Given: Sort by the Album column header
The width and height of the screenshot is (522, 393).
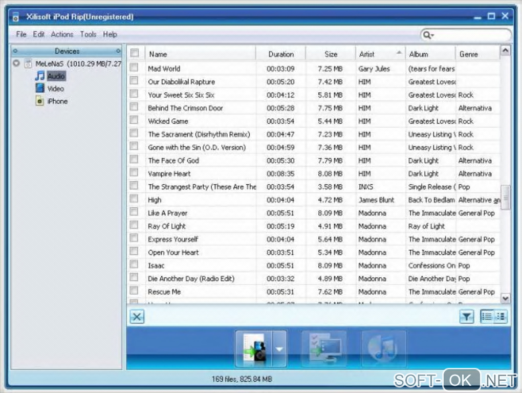Looking at the screenshot, I should (430, 54).
